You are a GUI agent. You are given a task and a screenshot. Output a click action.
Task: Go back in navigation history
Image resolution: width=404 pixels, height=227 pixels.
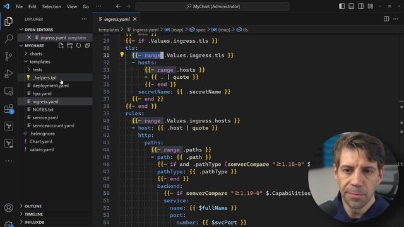pos(118,6)
